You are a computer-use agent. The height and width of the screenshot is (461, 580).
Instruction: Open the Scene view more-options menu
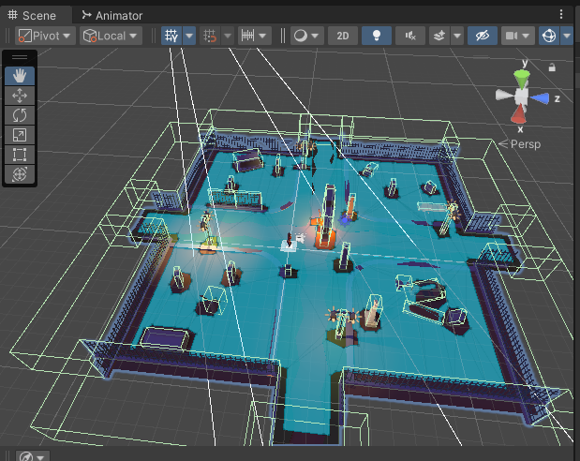tap(561, 14)
